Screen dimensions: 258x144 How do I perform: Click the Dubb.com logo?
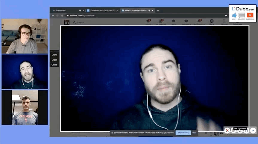[243, 9]
